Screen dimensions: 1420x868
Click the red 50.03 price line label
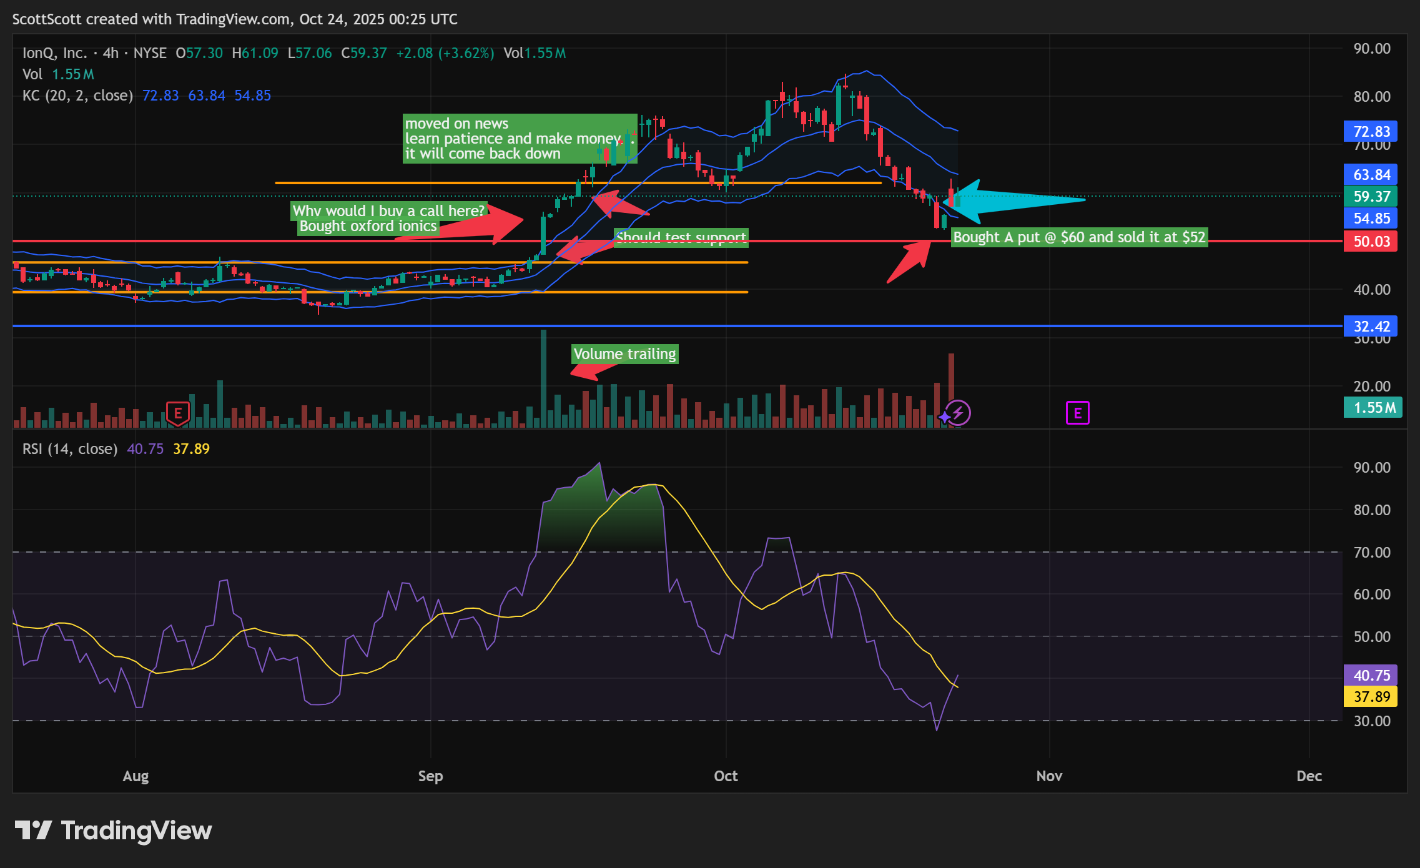tap(1371, 242)
